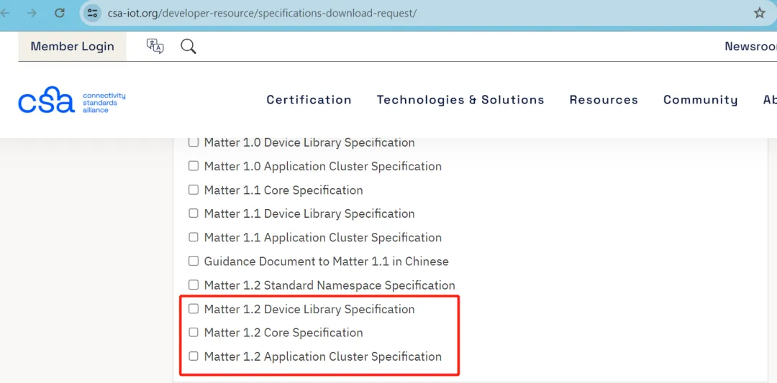Viewport: 777px width, 383px height.
Task: Reload the page with refresh icon
Action: pos(60,13)
